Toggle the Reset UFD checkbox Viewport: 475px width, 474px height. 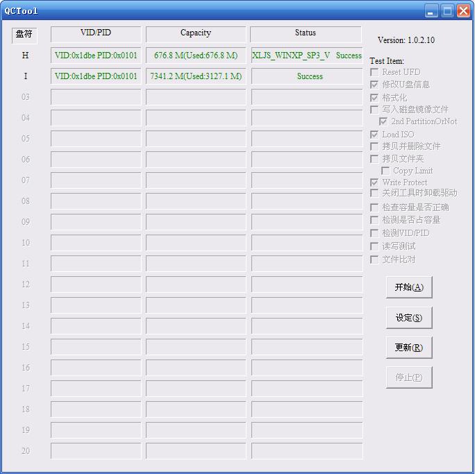point(374,72)
